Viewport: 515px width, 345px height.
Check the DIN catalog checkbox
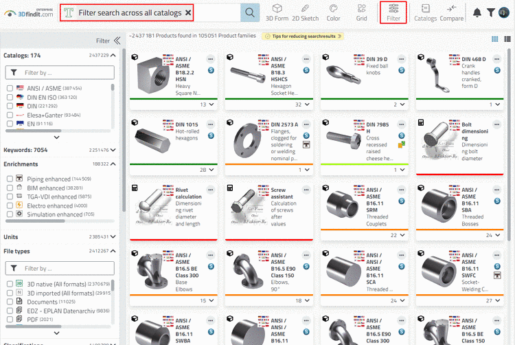[10, 106]
